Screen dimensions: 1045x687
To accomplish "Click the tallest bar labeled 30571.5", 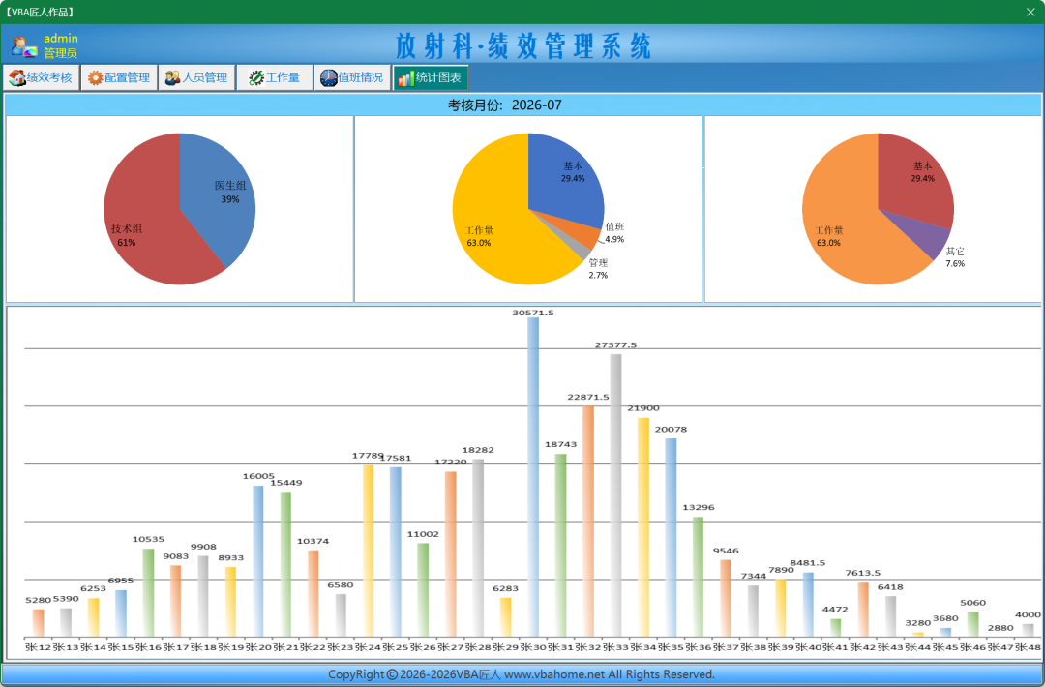I will [x=533, y=477].
